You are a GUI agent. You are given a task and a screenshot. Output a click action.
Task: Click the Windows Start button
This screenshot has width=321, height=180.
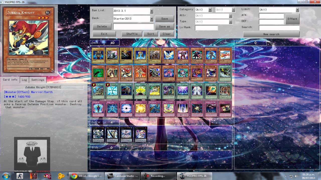(x=6, y=176)
